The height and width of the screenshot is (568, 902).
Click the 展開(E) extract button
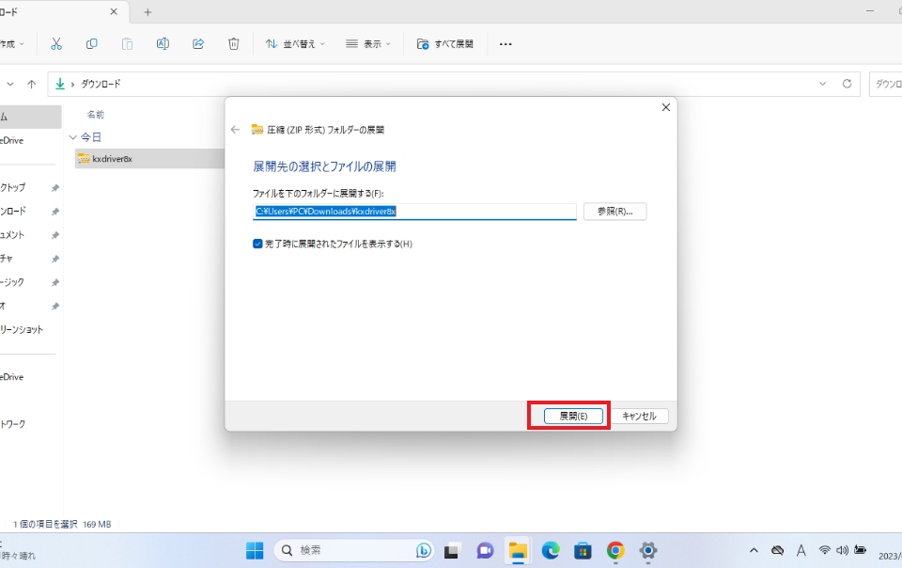(x=573, y=416)
